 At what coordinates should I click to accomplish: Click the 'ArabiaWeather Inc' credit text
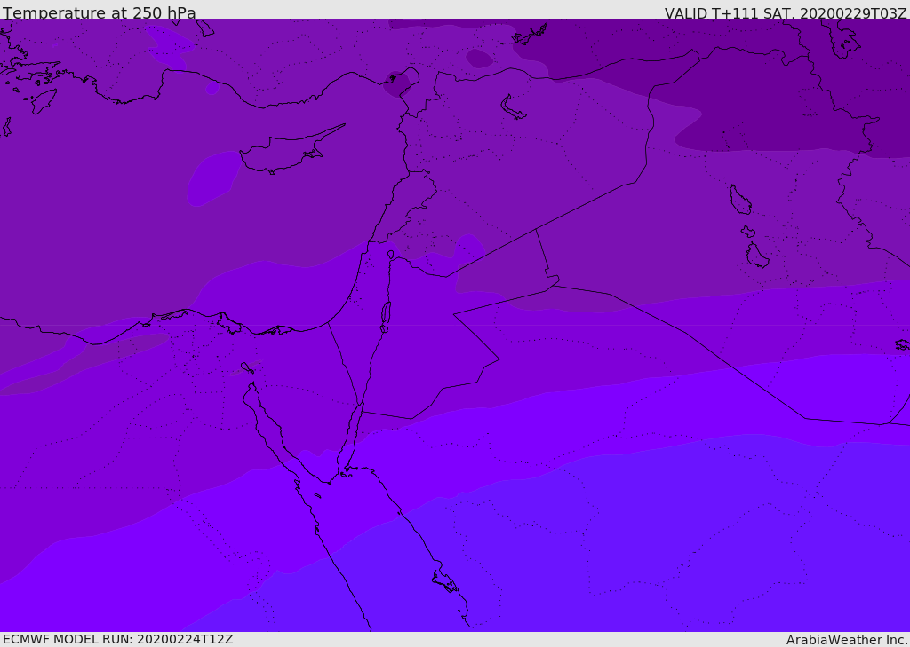(846, 640)
